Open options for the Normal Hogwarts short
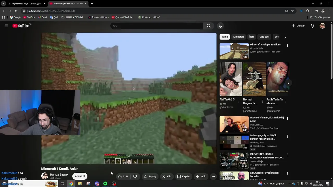 click(262, 101)
